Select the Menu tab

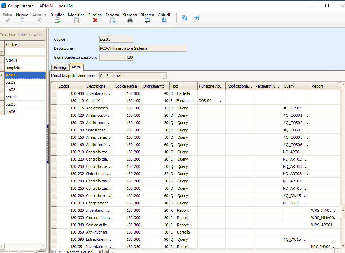[x=76, y=67]
